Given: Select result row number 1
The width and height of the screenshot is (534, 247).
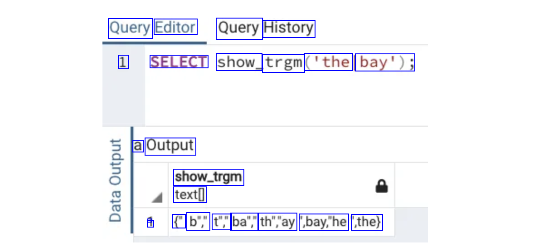Looking at the screenshot, I should (x=150, y=222).
